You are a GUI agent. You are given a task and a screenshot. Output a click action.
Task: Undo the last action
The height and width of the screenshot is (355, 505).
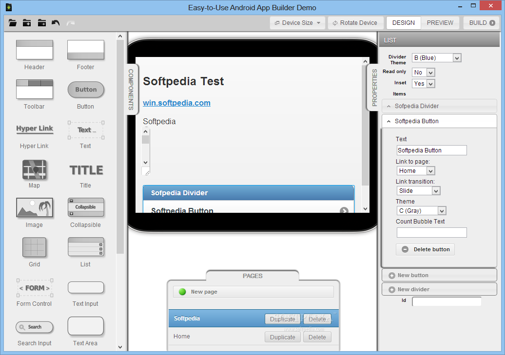pyautogui.click(x=56, y=23)
